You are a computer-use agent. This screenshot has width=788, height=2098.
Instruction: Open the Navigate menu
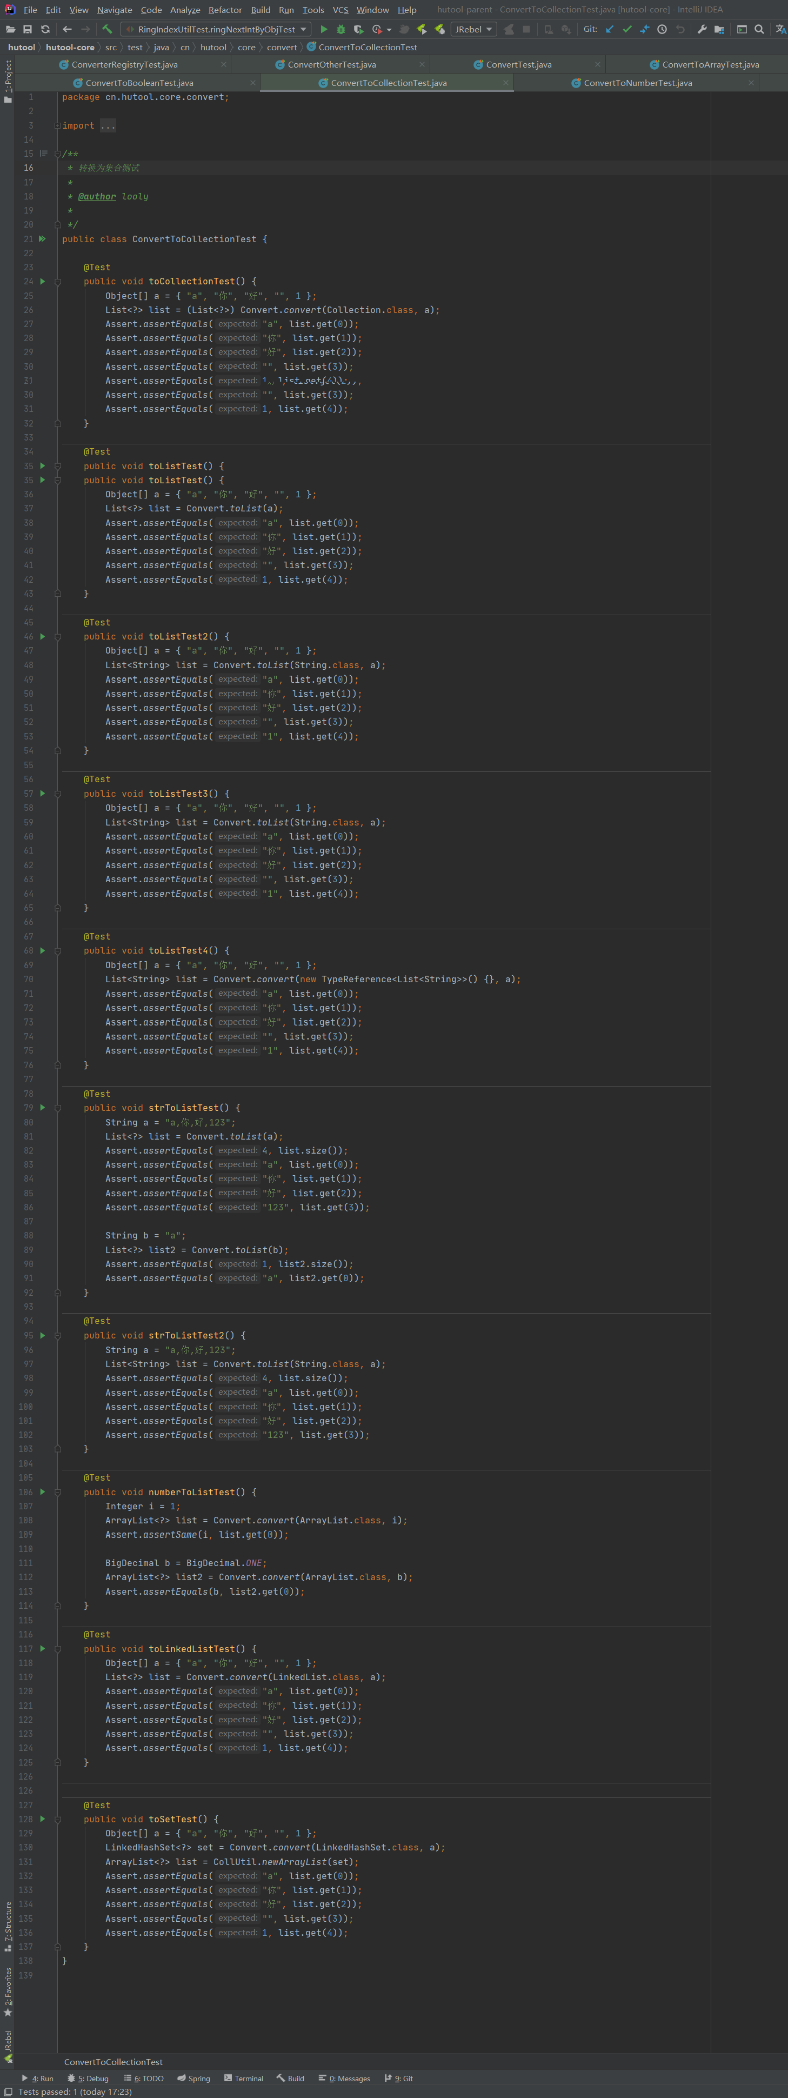[115, 10]
